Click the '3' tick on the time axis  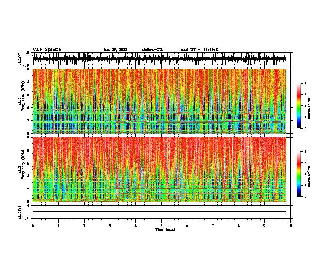pyautogui.click(x=110, y=226)
